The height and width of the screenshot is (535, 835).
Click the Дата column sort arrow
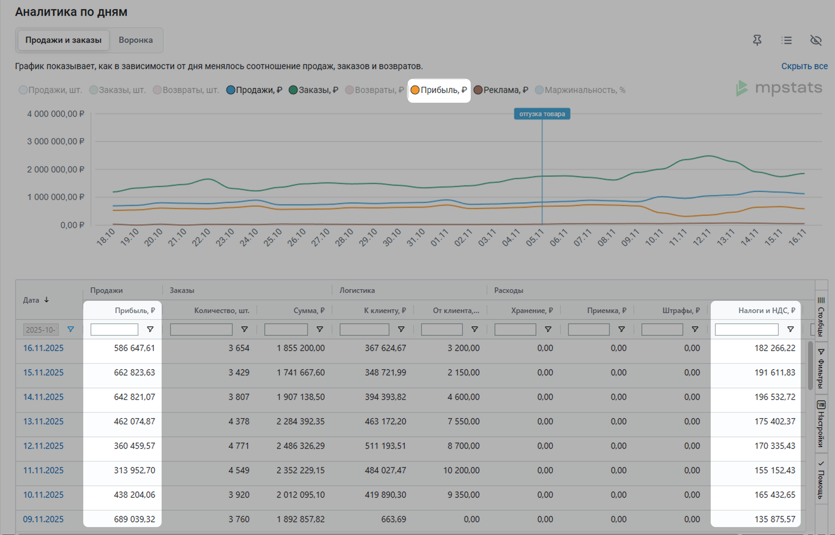[47, 300]
